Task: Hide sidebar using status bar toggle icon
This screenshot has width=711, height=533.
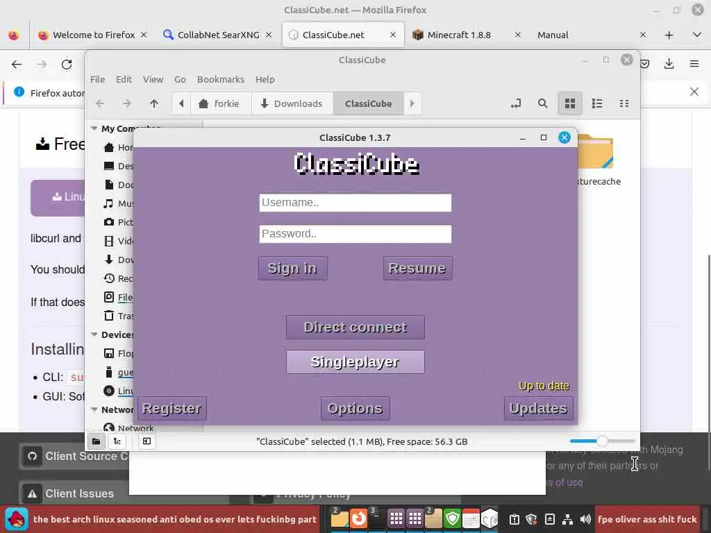Action: point(147,441)
